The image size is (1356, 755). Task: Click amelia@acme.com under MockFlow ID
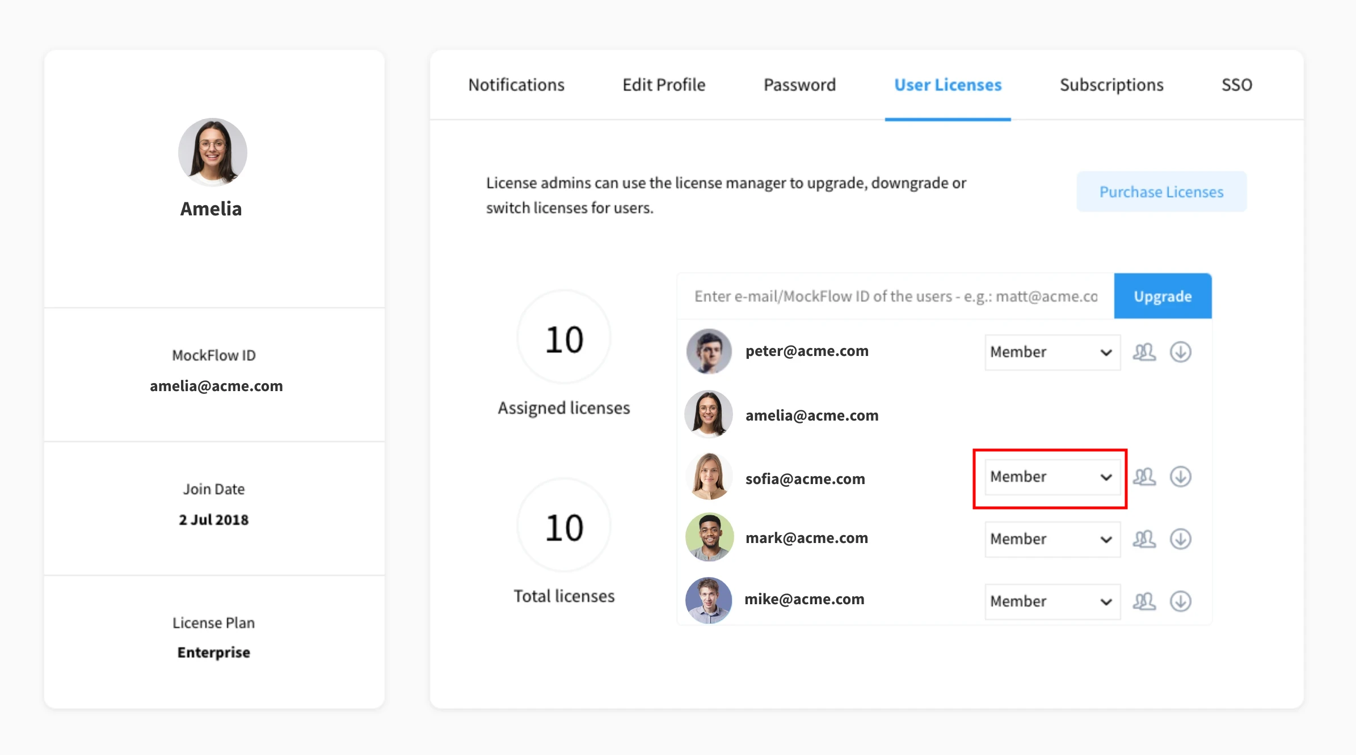[216, 386]
